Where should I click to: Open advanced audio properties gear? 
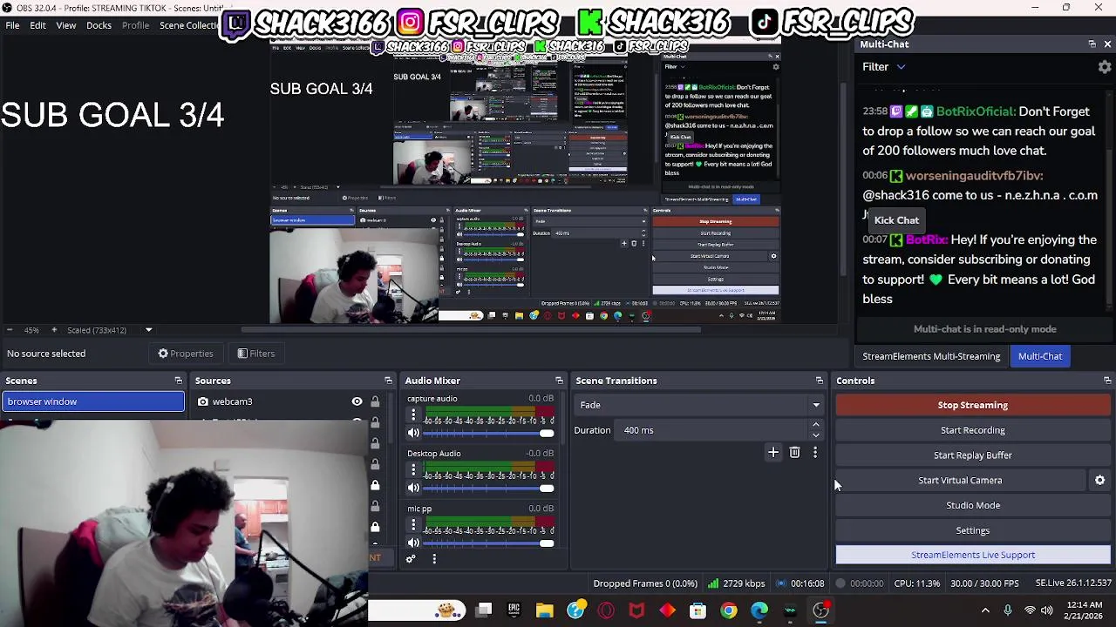coord(411,559)
